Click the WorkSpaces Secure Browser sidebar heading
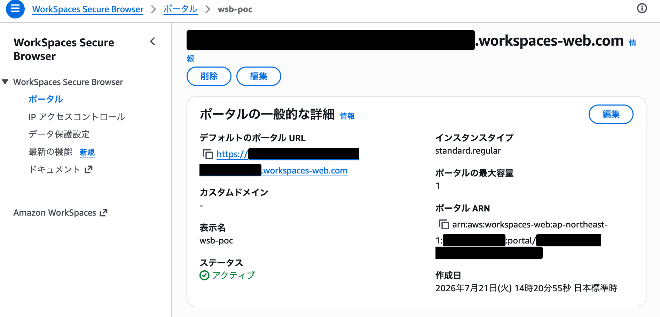Image resolution: width=660 pixels, height=317 pixels. tap(64, 49)
